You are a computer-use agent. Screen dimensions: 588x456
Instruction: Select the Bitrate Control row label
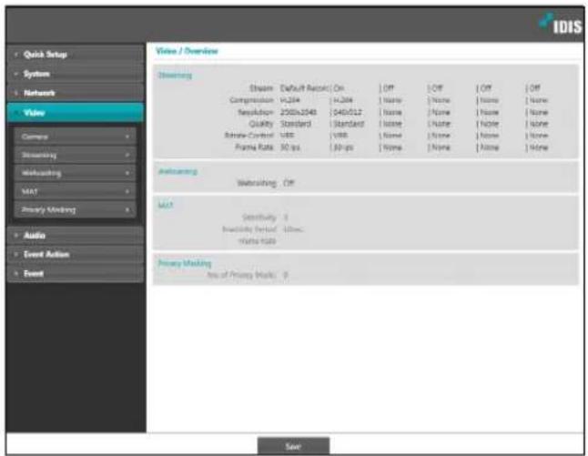click(249, 136)
